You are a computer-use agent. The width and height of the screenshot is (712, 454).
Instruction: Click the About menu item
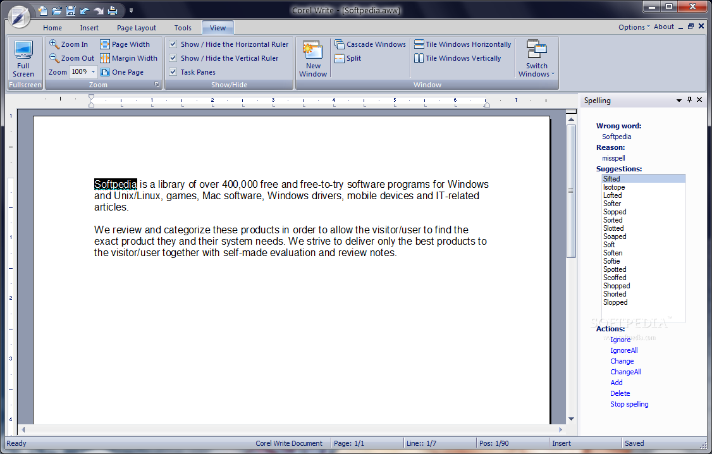click(664, 27)
